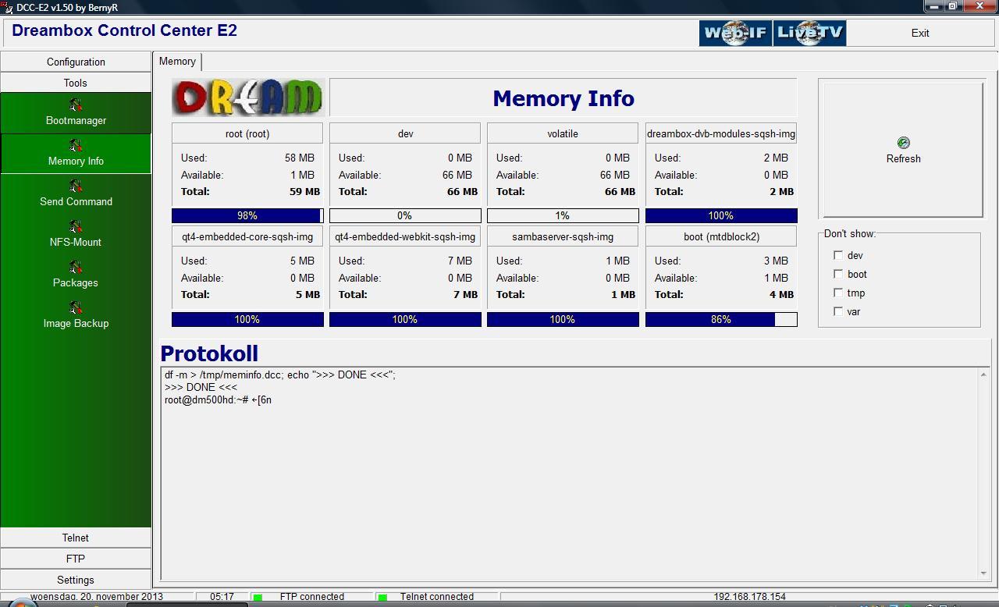Screen dimensions: 999x607
Task: Click the status bar date text
Action: coord(97,597)
